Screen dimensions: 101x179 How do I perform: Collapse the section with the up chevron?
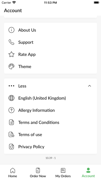point(89,86)
